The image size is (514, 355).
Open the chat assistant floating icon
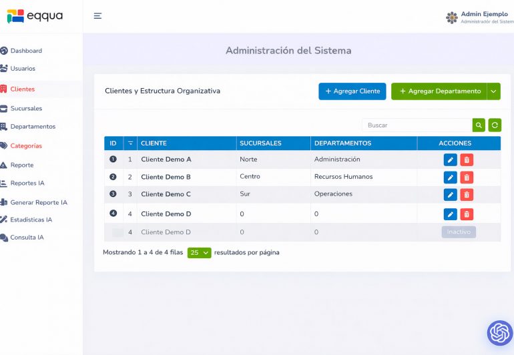click(x=499, y=332)
